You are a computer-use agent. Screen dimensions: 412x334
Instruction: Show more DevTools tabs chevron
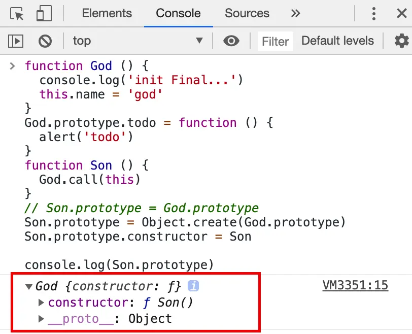tap(296, 14)
